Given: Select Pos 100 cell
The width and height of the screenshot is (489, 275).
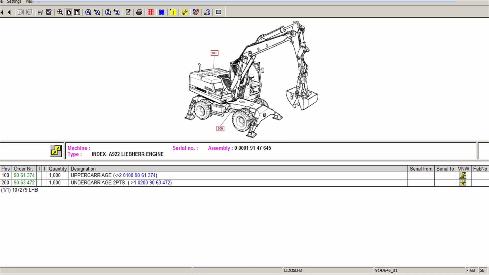Looking at the screenshot, I should click(x=5, y=175).
